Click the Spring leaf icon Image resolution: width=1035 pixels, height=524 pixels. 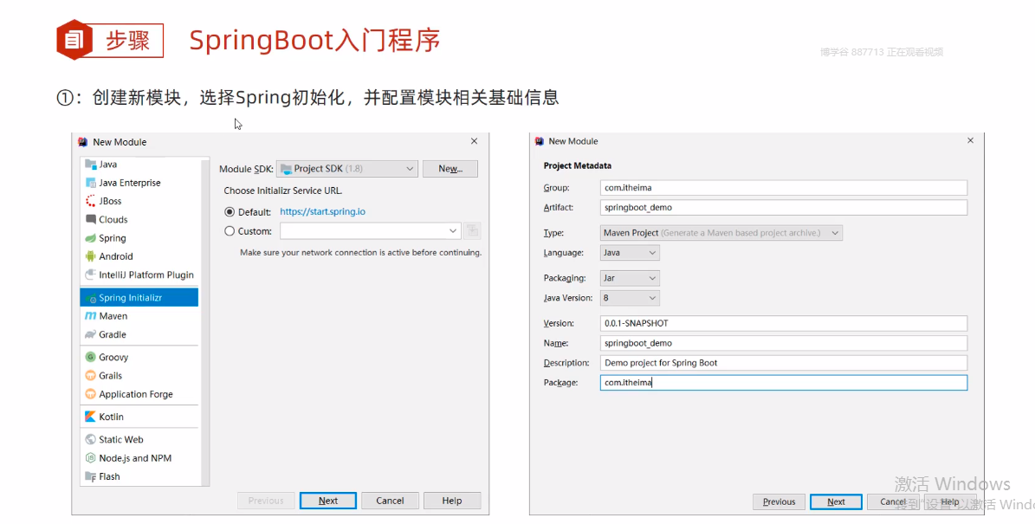[x=90, y=238]
